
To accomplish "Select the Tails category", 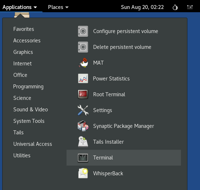I will [18, 133].
